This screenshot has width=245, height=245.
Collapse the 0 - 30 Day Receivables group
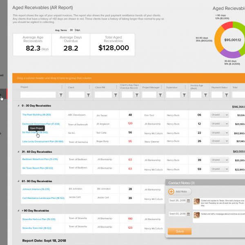click(x=18, y=106)
